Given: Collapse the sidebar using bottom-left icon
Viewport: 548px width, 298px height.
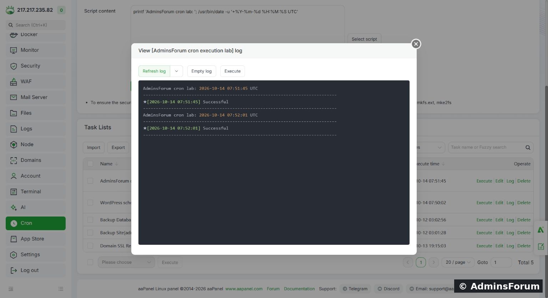Looking at the screenshot, I should click(x=11, y=289).
